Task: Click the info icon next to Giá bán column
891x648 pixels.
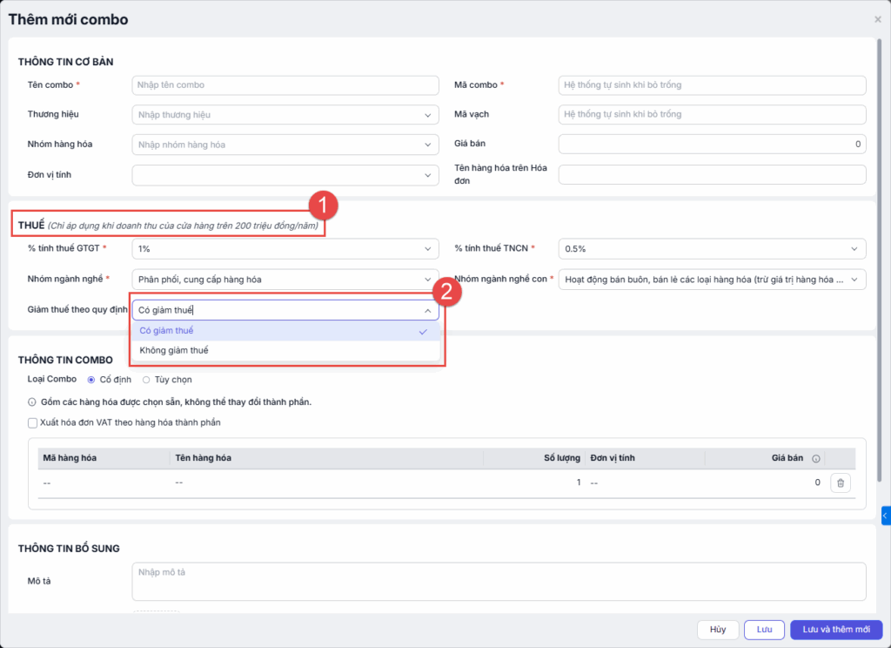Action: [x=815, y=458]
